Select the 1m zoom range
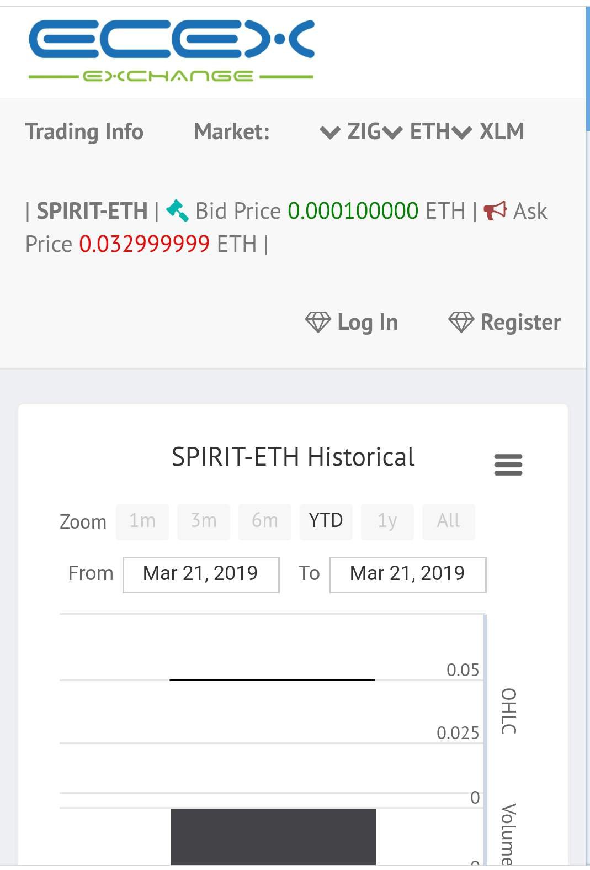The height and width of the screenshot is (870, 590). (142, 521)
